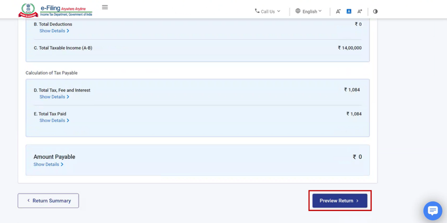Image resolution: width=447 pixels, height=223 pixels.
Task: Click the Amount Payable heading
Action: click(x=54, y=157)
